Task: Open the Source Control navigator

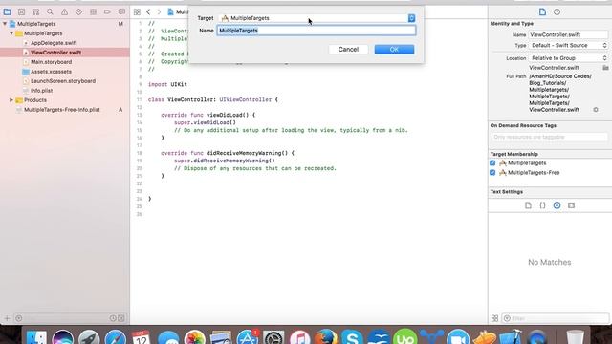Action: [x=21, y=12]
